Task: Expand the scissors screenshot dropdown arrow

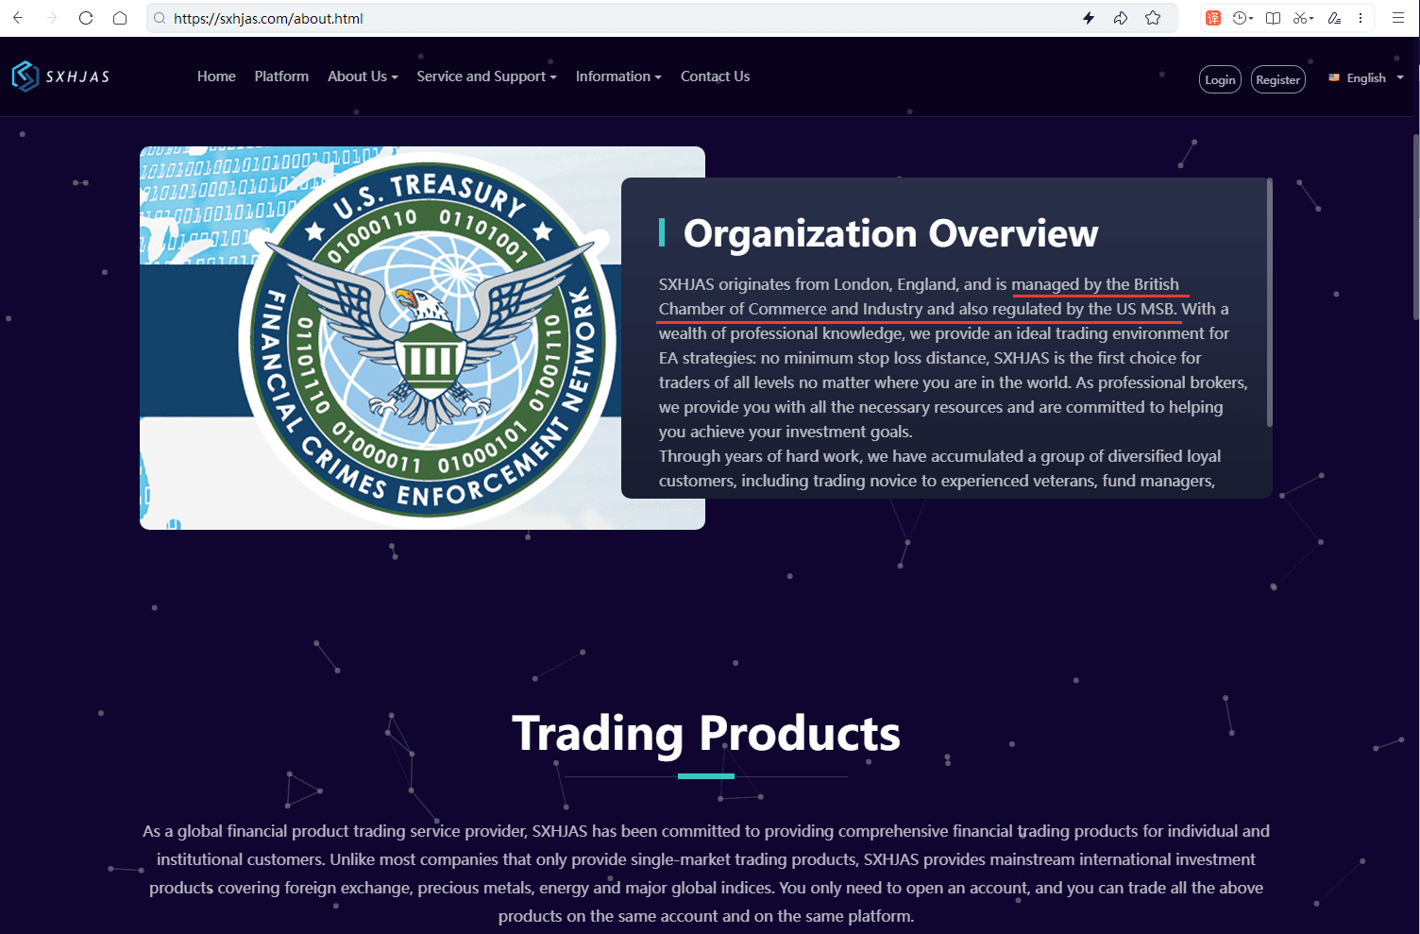Action: pos(1311,19)
